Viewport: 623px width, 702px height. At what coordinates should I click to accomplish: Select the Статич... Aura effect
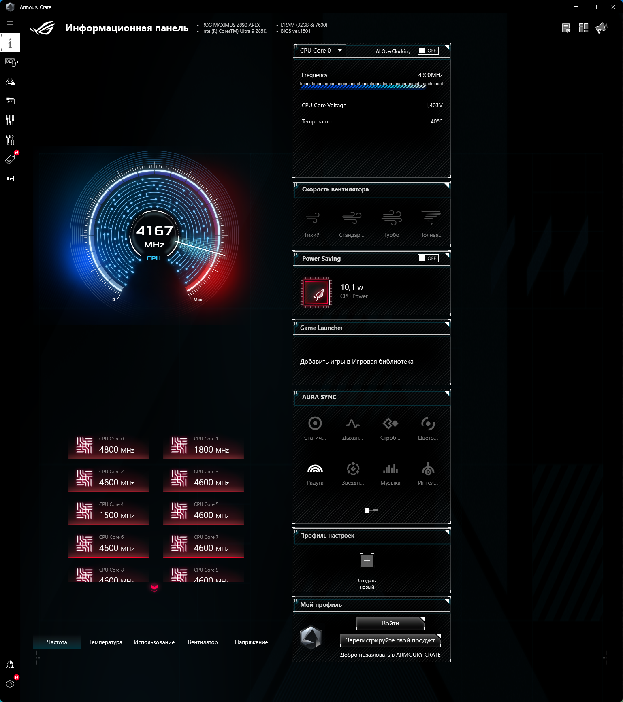(315, 428)
